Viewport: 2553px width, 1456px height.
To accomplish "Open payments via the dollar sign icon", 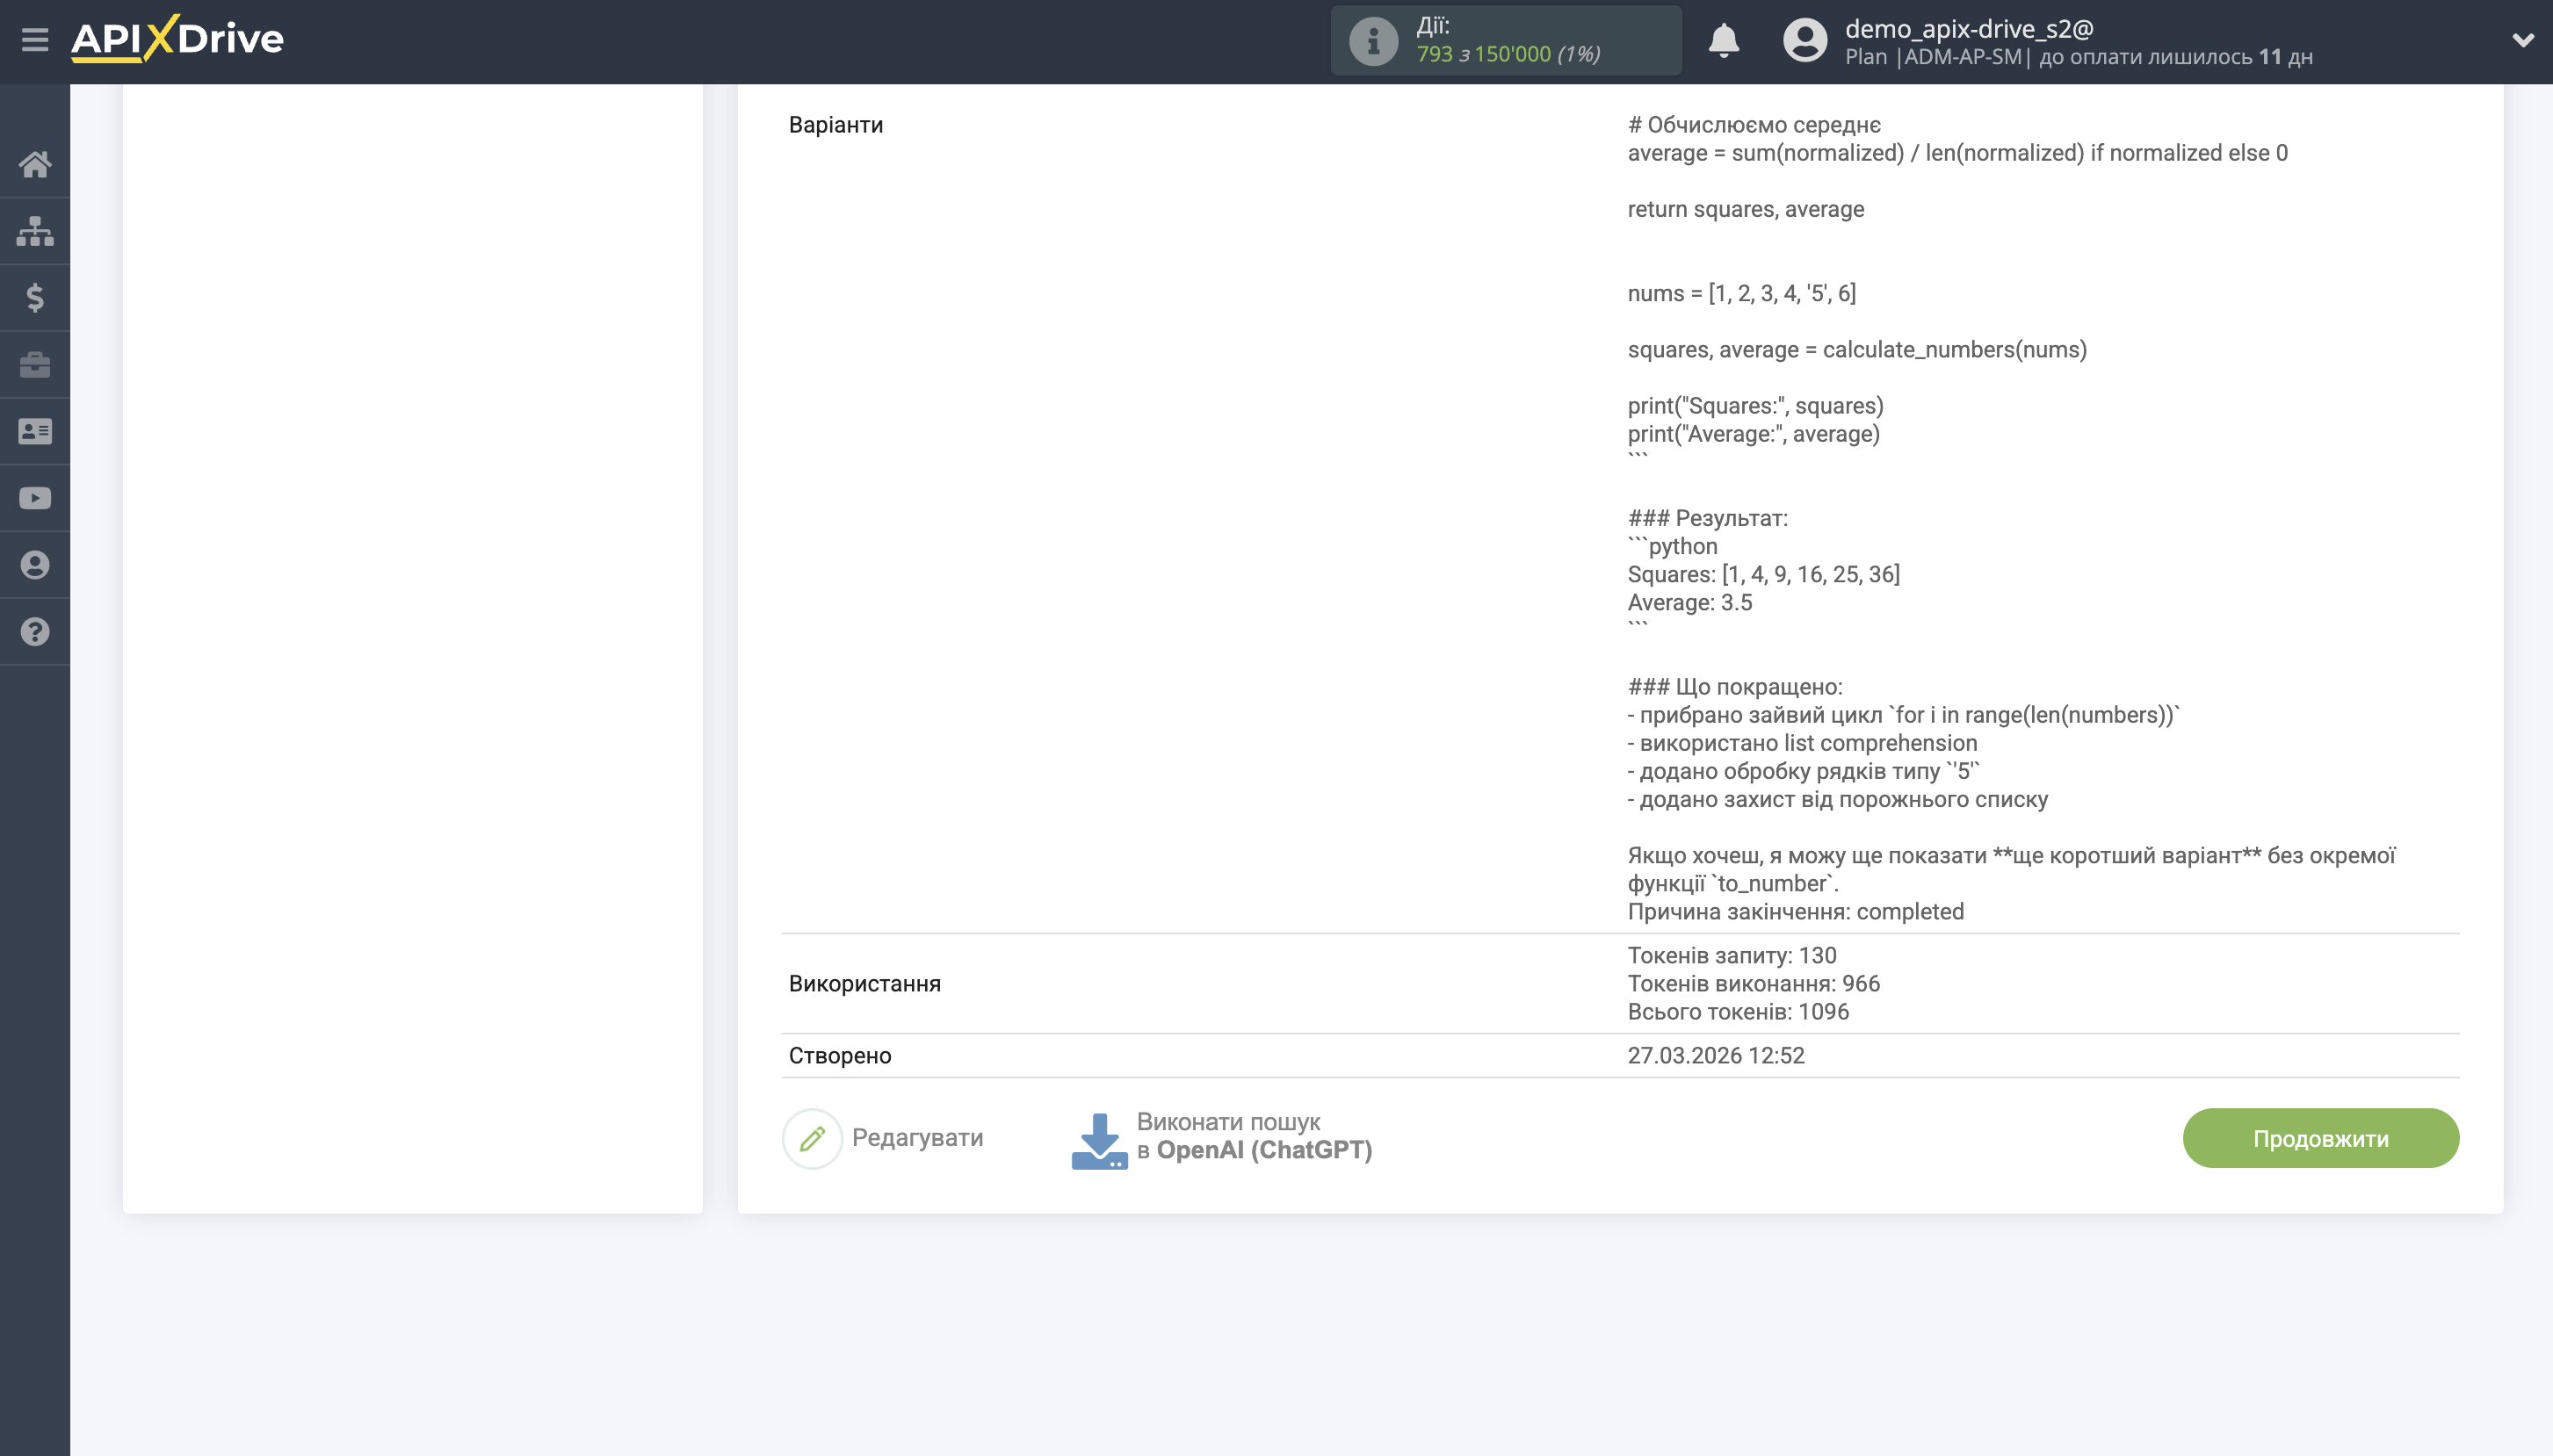I will (36, 297).
